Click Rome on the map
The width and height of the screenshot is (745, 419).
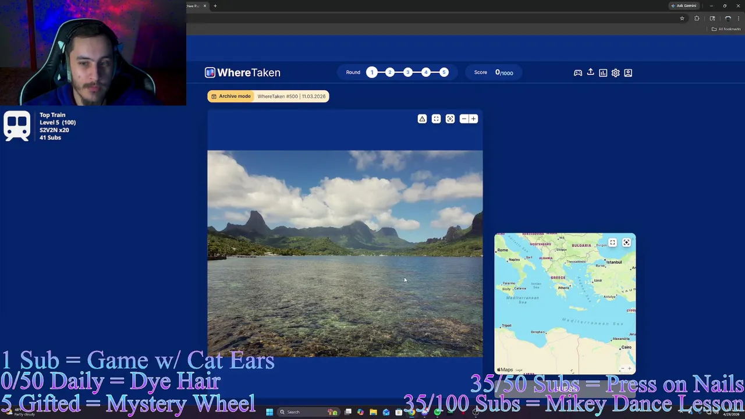point(503,250)
